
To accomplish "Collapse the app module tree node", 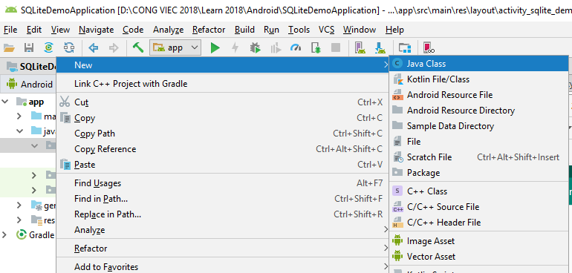I will pyautogui.click(x=5, y=102).
